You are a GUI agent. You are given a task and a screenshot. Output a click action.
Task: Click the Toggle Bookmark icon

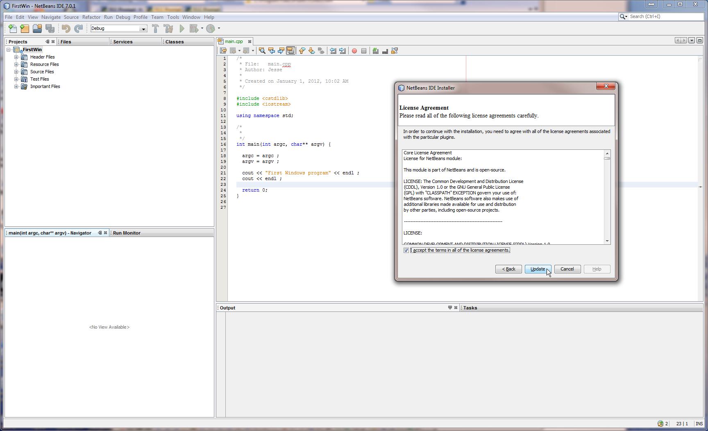tap(321, 51)
